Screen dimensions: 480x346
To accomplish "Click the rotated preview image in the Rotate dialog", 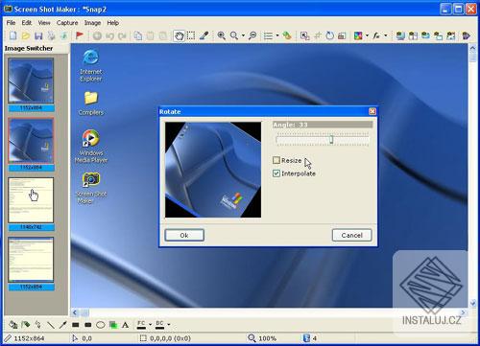I will [x=213, y=170].
